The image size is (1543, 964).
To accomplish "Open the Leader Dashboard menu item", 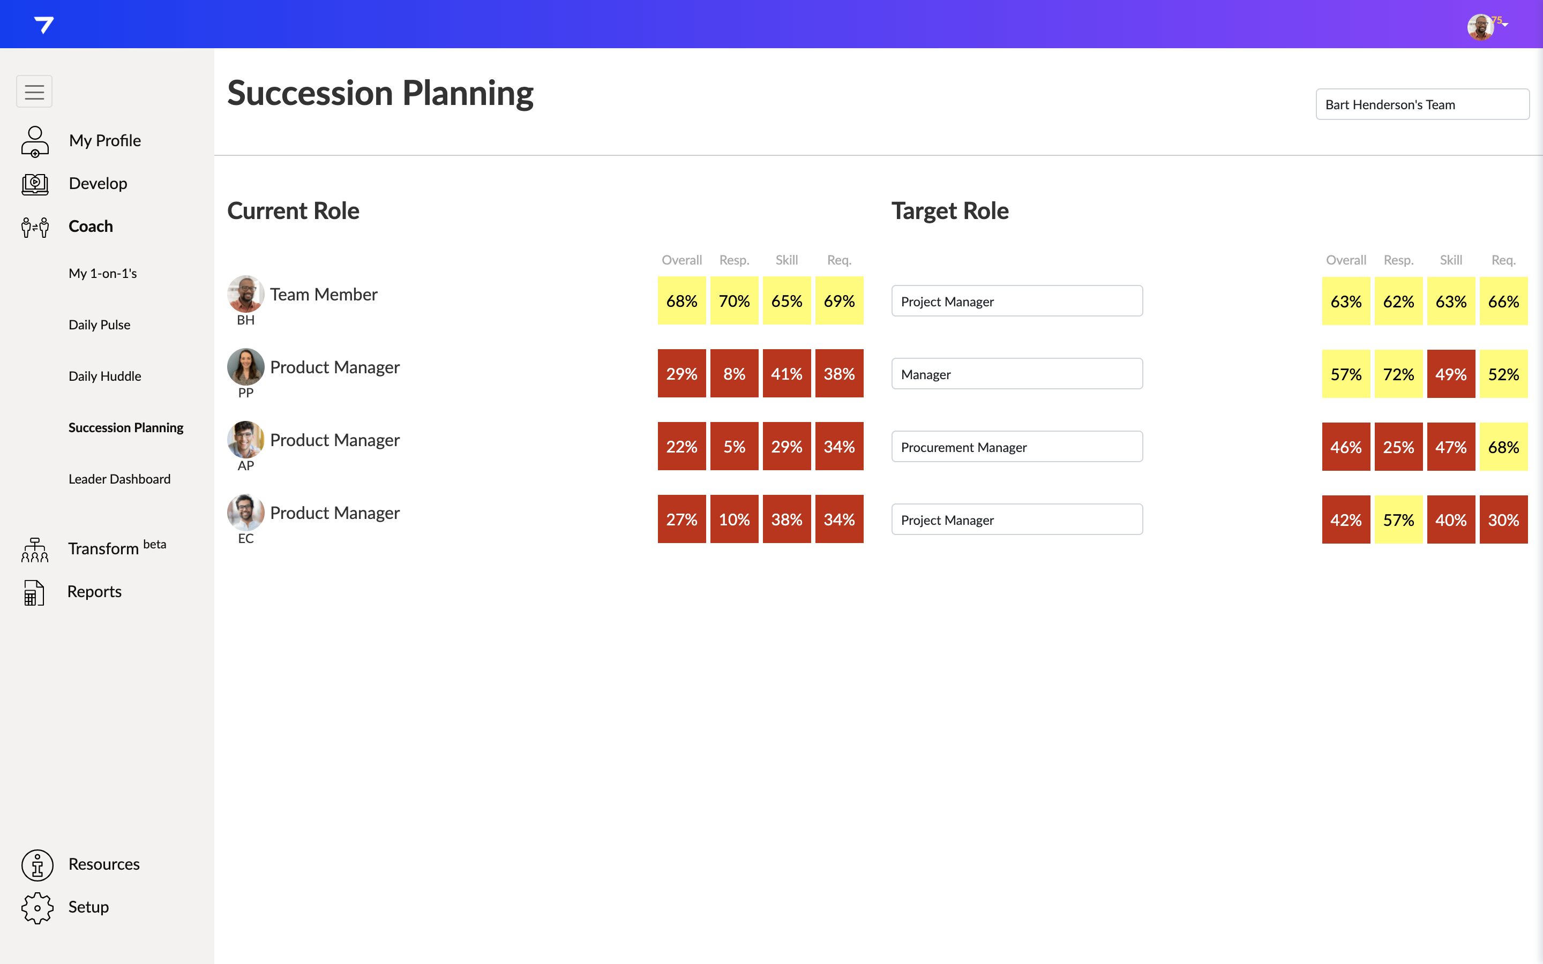I will pyautogui.click(x=119, y=479).
